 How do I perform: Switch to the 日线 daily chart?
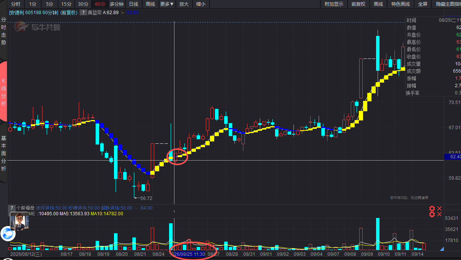pos(134,4)
